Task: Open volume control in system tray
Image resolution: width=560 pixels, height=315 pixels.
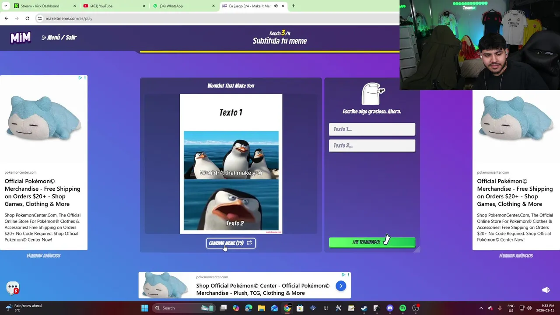Action: coord(529,308)
